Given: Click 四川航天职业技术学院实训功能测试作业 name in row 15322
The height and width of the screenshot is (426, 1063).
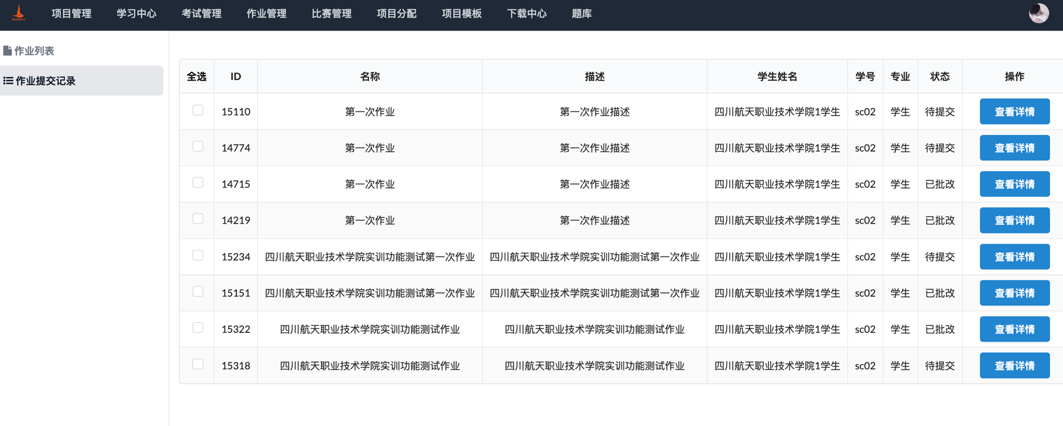Looking at the screenshot, I should 370,329.
